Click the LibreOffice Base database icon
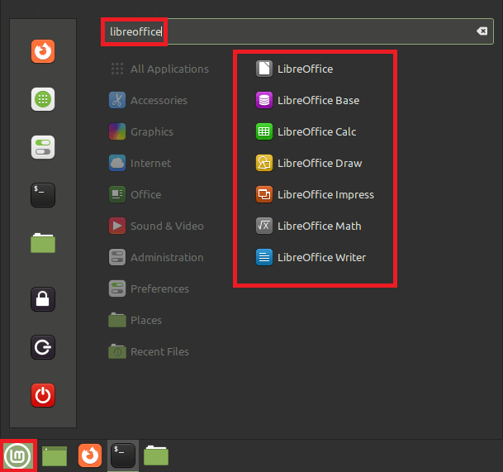The width and height of the screenshot is (503, 472). point(264,100)
